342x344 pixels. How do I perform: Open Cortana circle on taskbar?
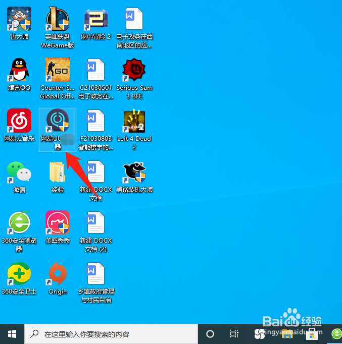(x=210, y=334)
